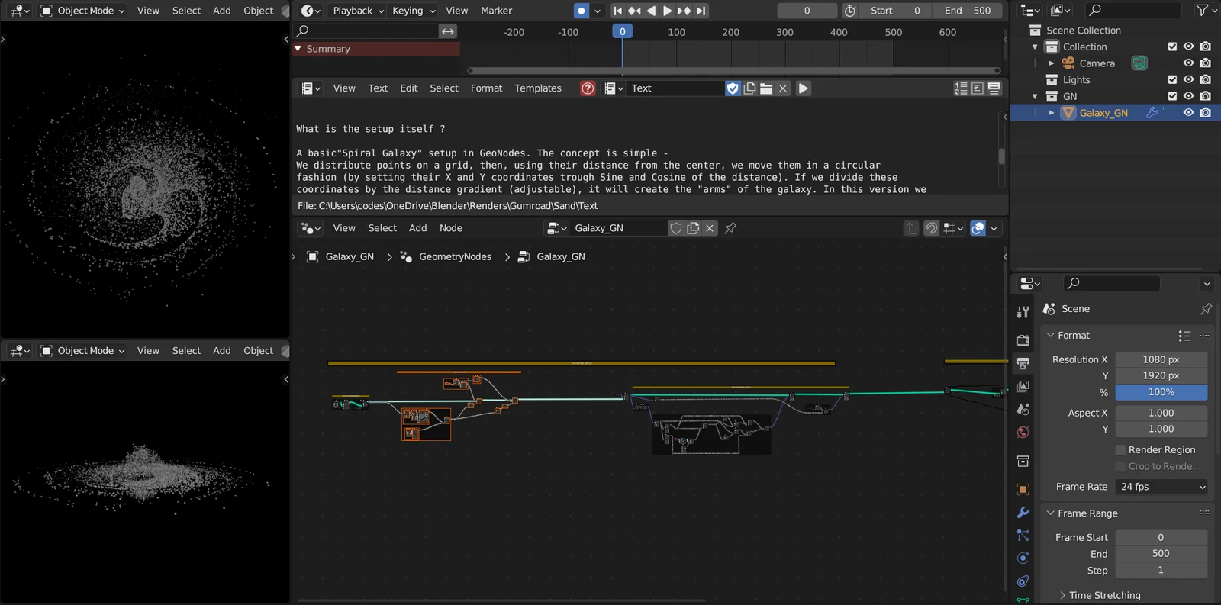Open the Format menu in the text editor
The width and height of the screenshot is (1221, 605).
click(x=487, y=88)
